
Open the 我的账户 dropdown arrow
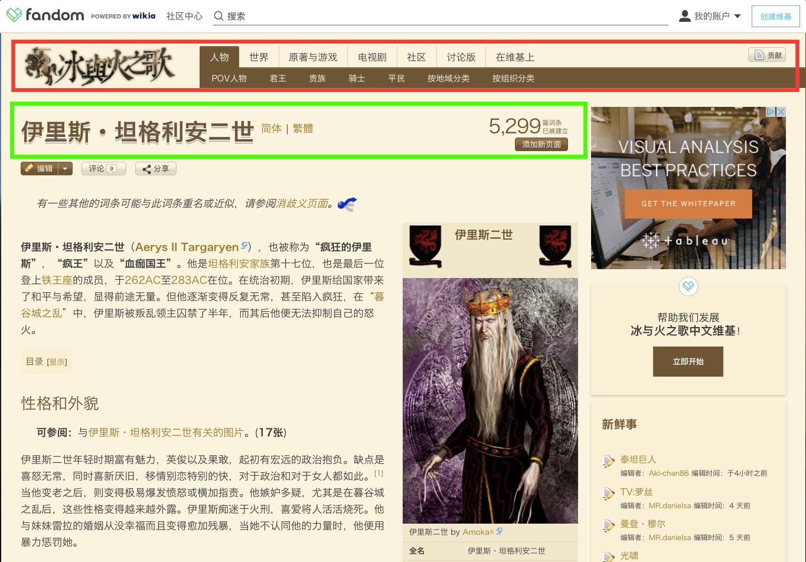(x=738, y=17)
